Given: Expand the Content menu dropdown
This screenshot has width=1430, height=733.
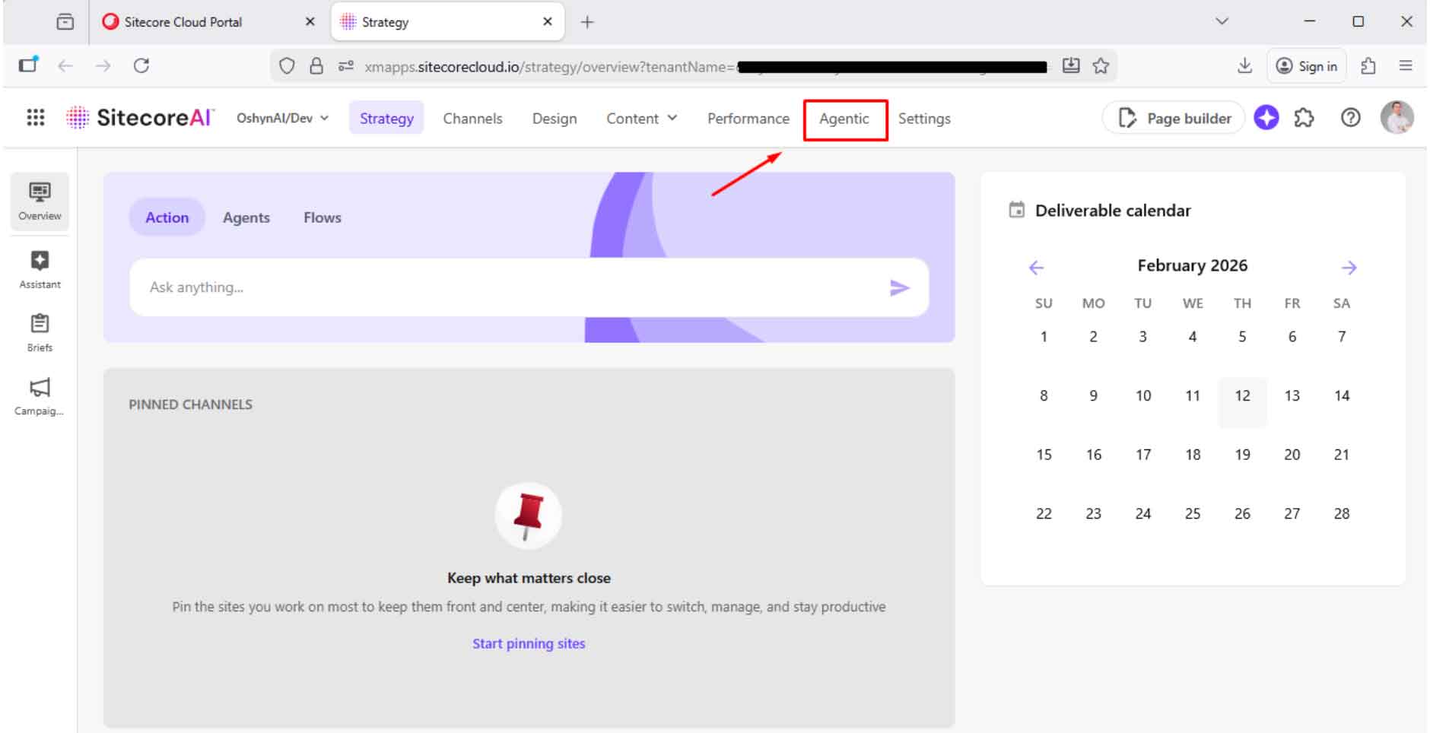Looking at the screenshot, I should tap(641, 119).
